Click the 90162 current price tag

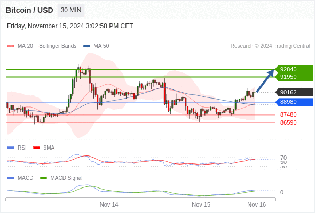point(294,92)
